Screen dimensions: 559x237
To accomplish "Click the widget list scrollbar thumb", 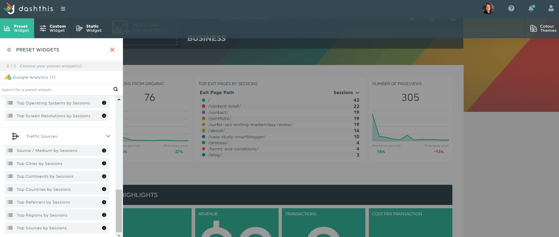I will click(119, 211).
